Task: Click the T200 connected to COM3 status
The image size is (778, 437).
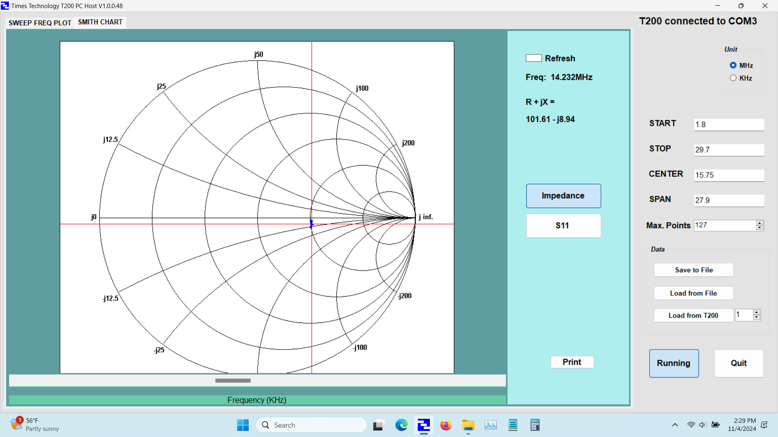Action: coord(698,21)
